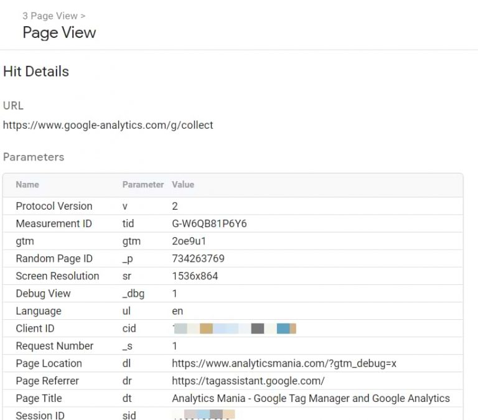The width and height of the screenshot is (478, 420).
Task: Click the 'tid' parameter cell
Action: click(128, 223)
